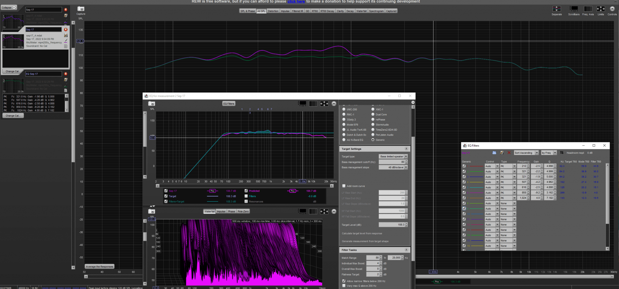Uncheck Allow narrow filters below 200 Hz
619x289 pixels.
tap(344, 281)
